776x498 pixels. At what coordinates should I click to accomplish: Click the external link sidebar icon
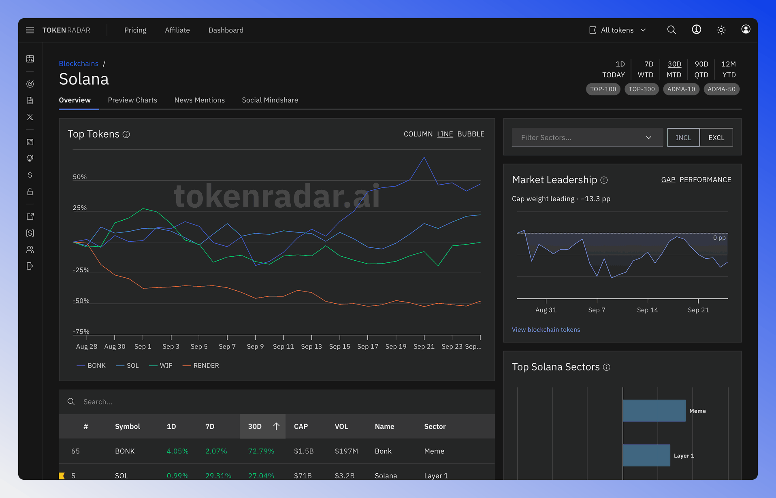30,216
